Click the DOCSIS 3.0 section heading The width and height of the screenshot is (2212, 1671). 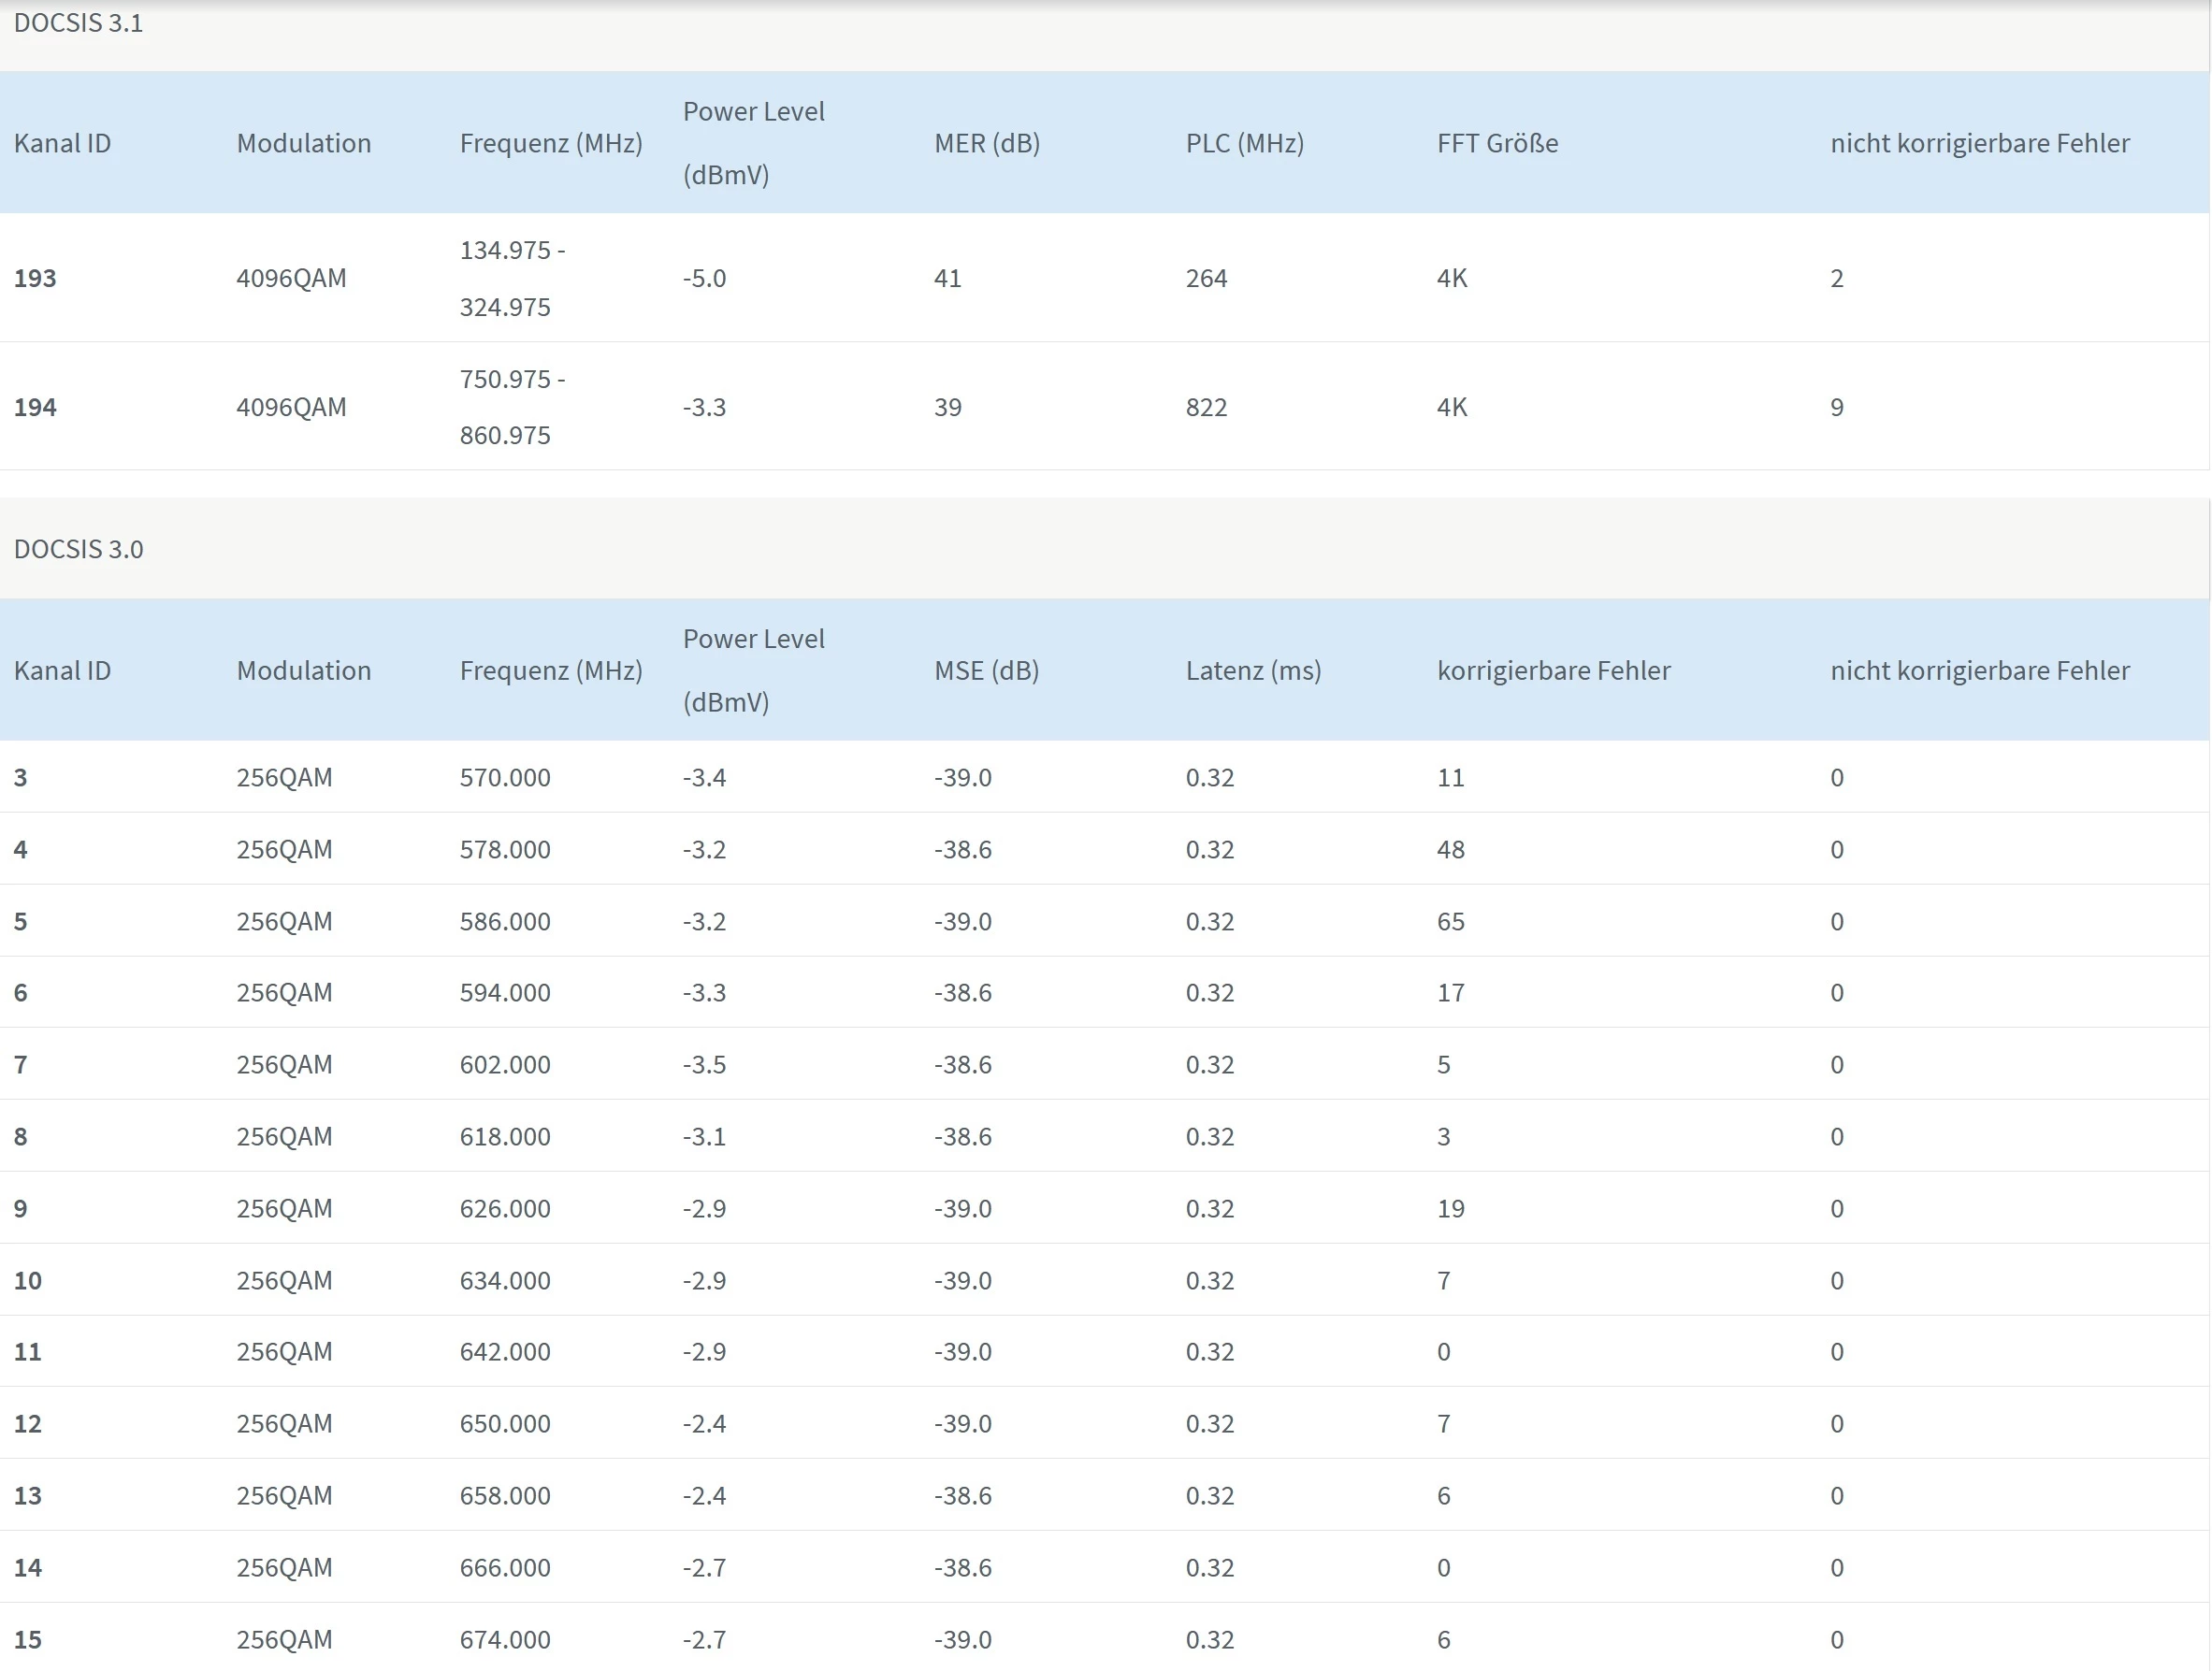point(78,549)
